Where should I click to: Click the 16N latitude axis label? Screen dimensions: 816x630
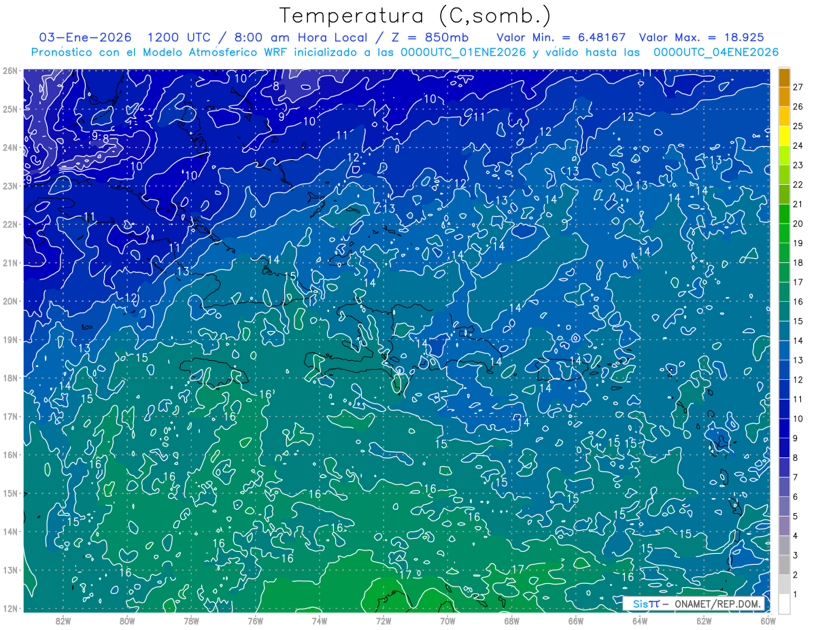pyautogui.click(x=10, y=454)
